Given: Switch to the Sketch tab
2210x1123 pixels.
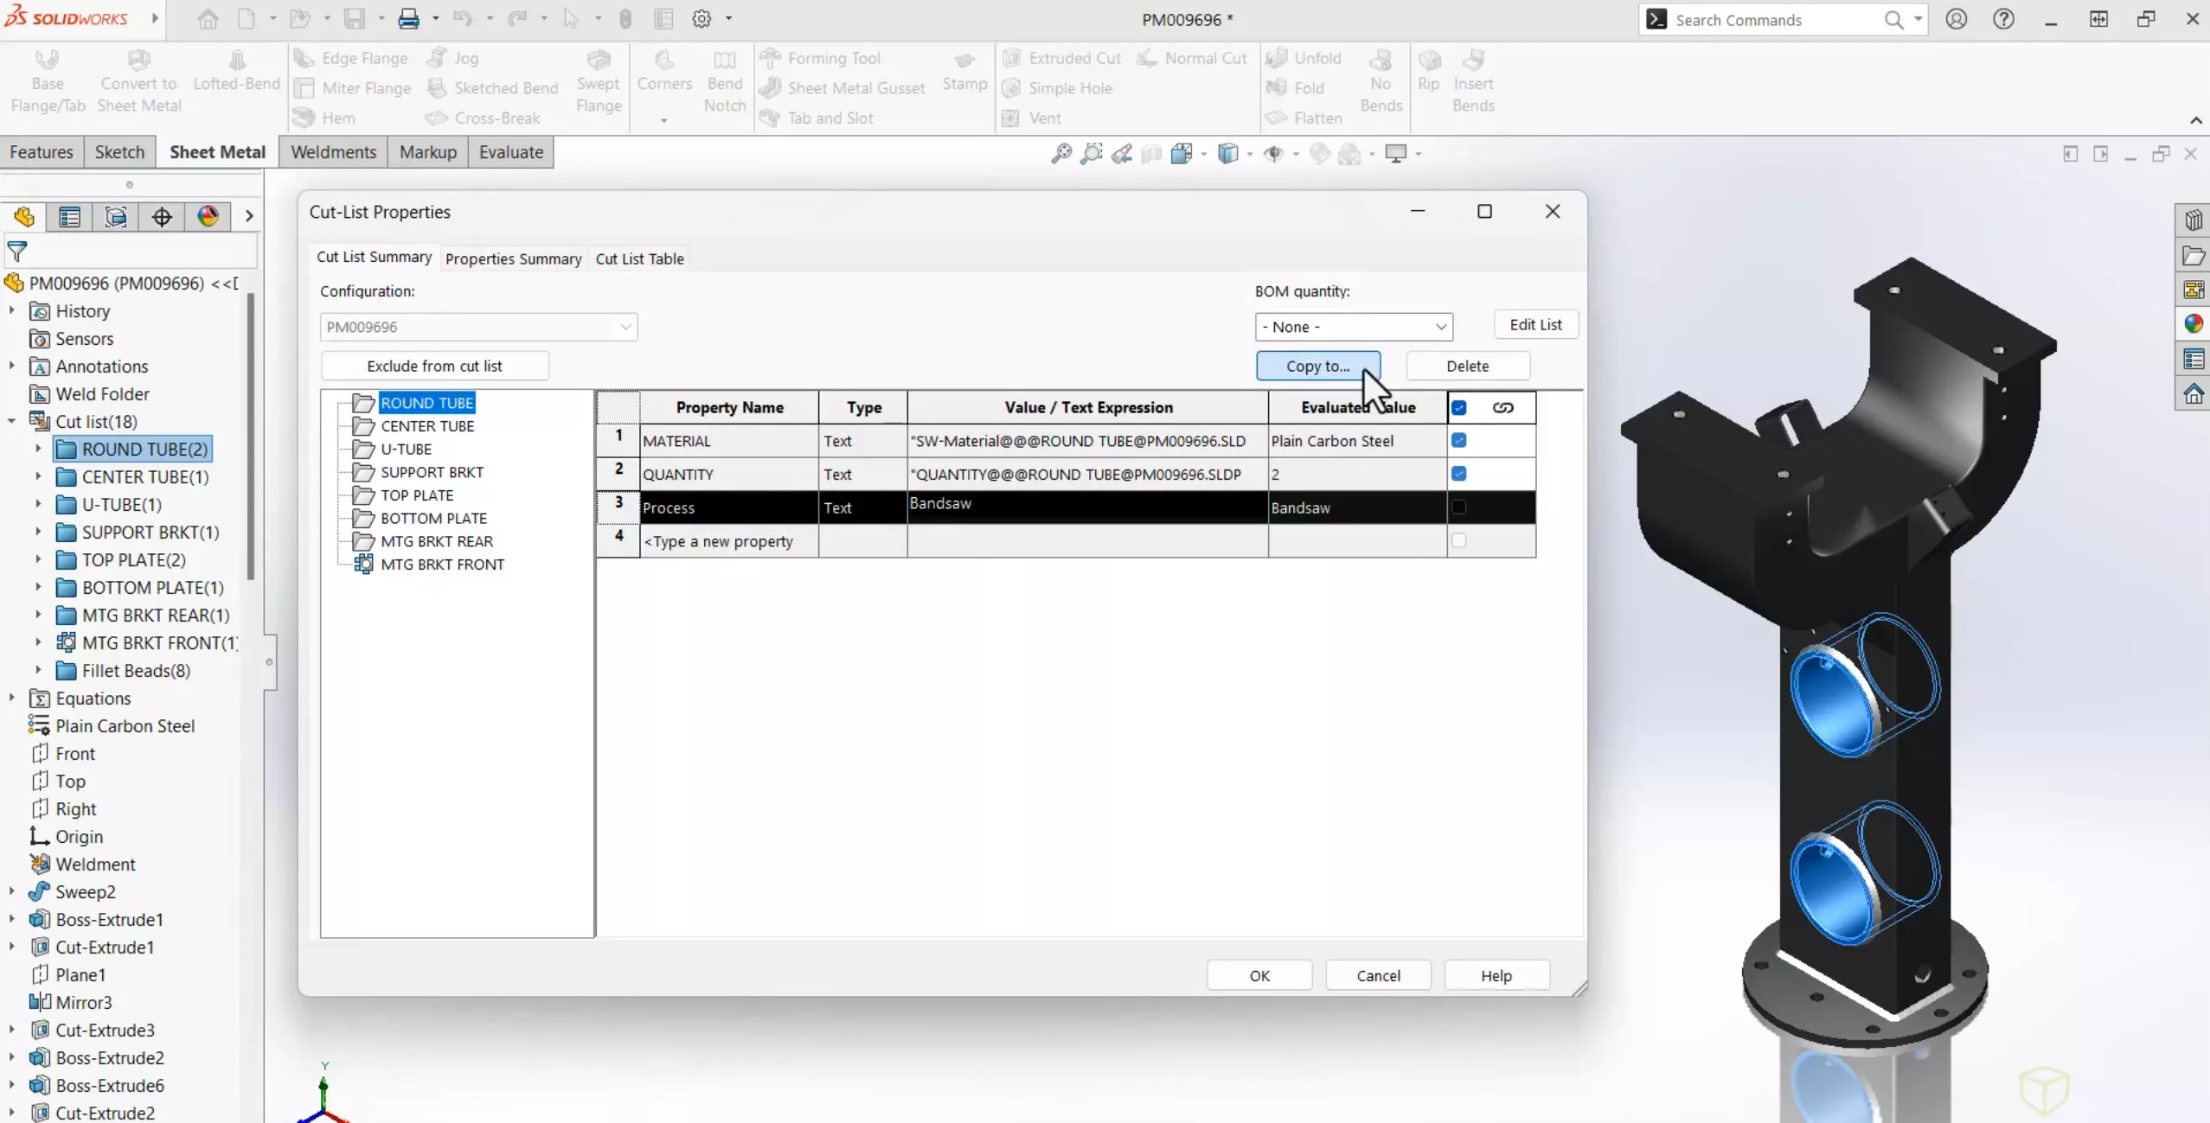Looking at the screenshot, I should [119, 152].
